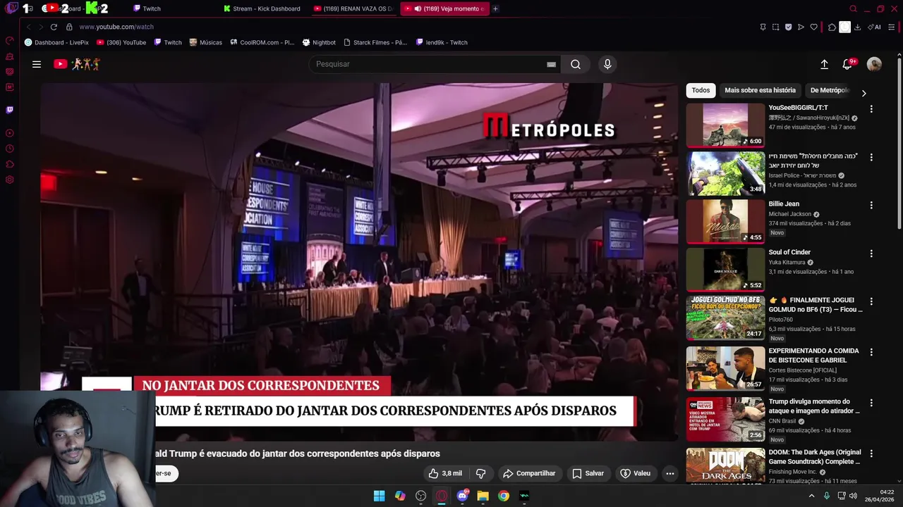This screenshot has width=903, height=507.
Task: Open options for EXPERIMENTANDO A COMIDA video
Action: pos(871,352)
